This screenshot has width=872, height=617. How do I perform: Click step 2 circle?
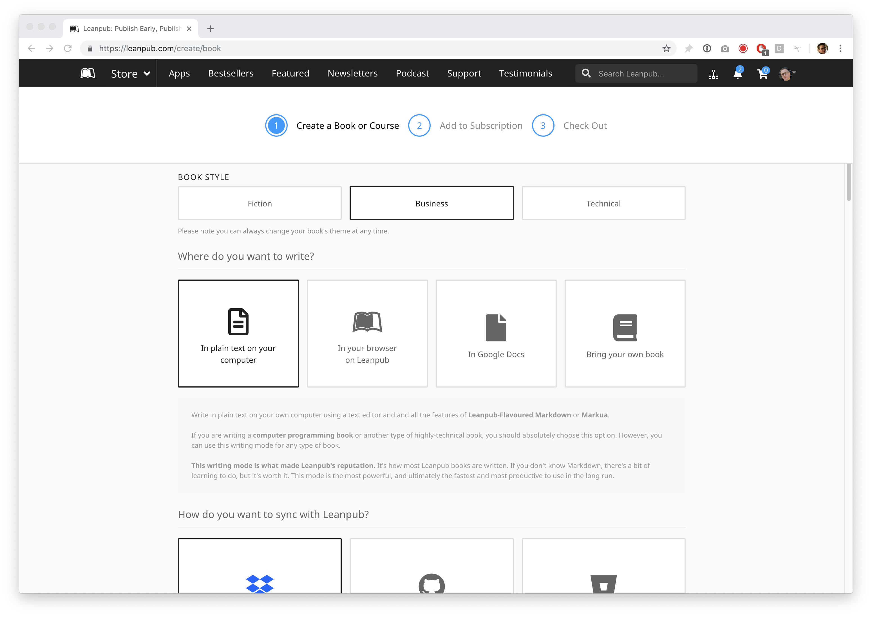(x=419, y=125)
